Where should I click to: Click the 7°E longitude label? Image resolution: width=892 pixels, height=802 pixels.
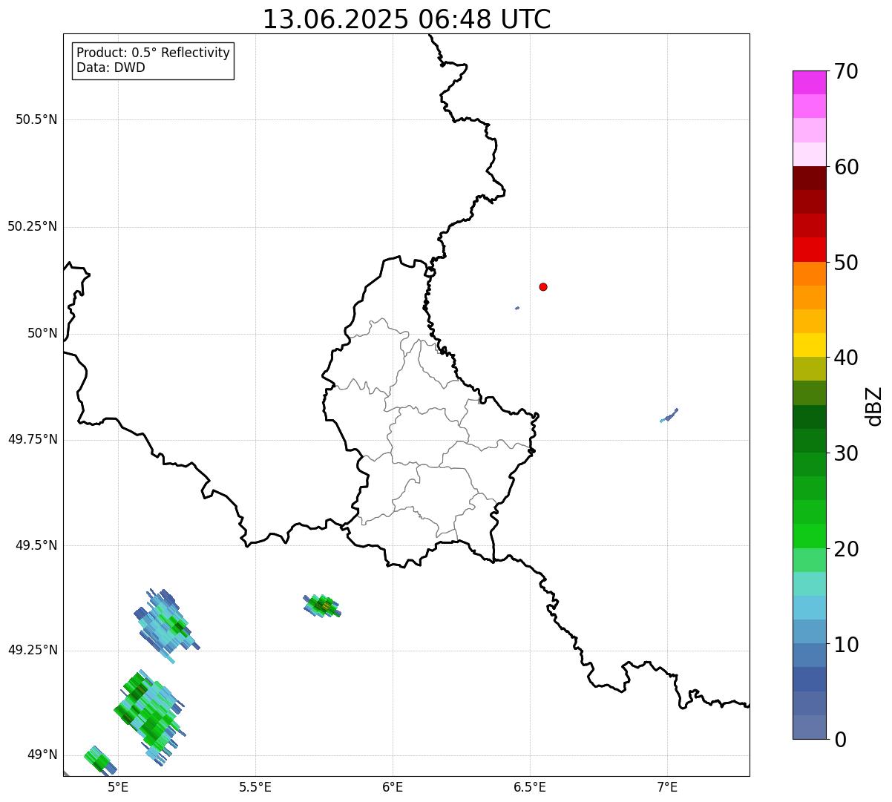point(667,787)
